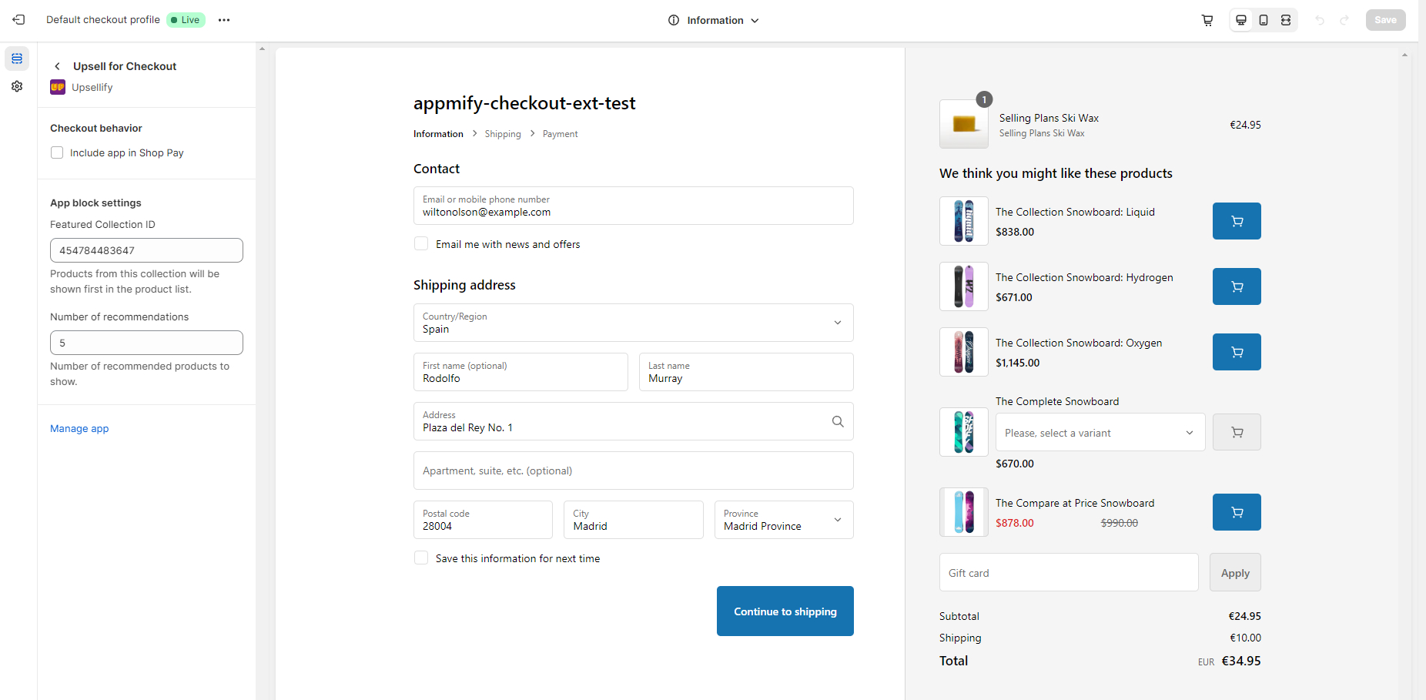Image resolution: width=1426 pixels, height=700 pixels.
Task: Open the Country/Region dropdown
Action: [x=633, y=323]
